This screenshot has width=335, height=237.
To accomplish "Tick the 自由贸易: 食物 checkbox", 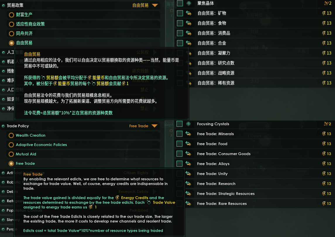I will point(180,23).
